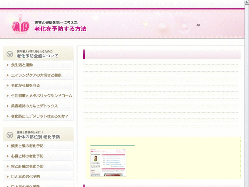Screen dimensions: 249x187
Task: Click the circle arrow icon beside 身体の部位別 老化予防
Action: coord(10,135)
